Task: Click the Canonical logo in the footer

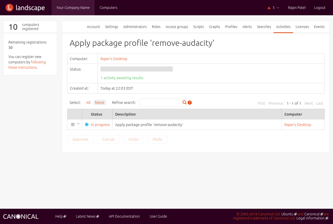Action: click(21, 217)
